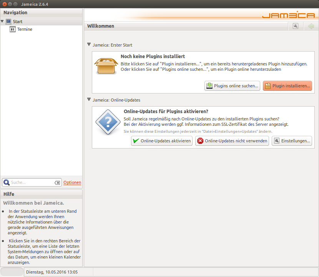319x277 pixels.
Task: Click the 'Willkommen bei Jameica.' help heading
Action: pos(33,203)
